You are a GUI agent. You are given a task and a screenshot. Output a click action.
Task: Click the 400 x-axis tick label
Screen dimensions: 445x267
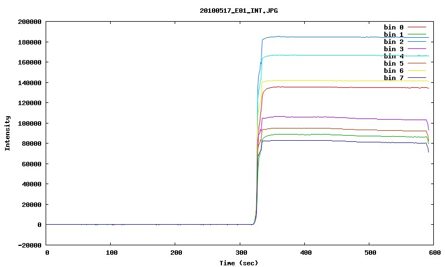point(306,253)
